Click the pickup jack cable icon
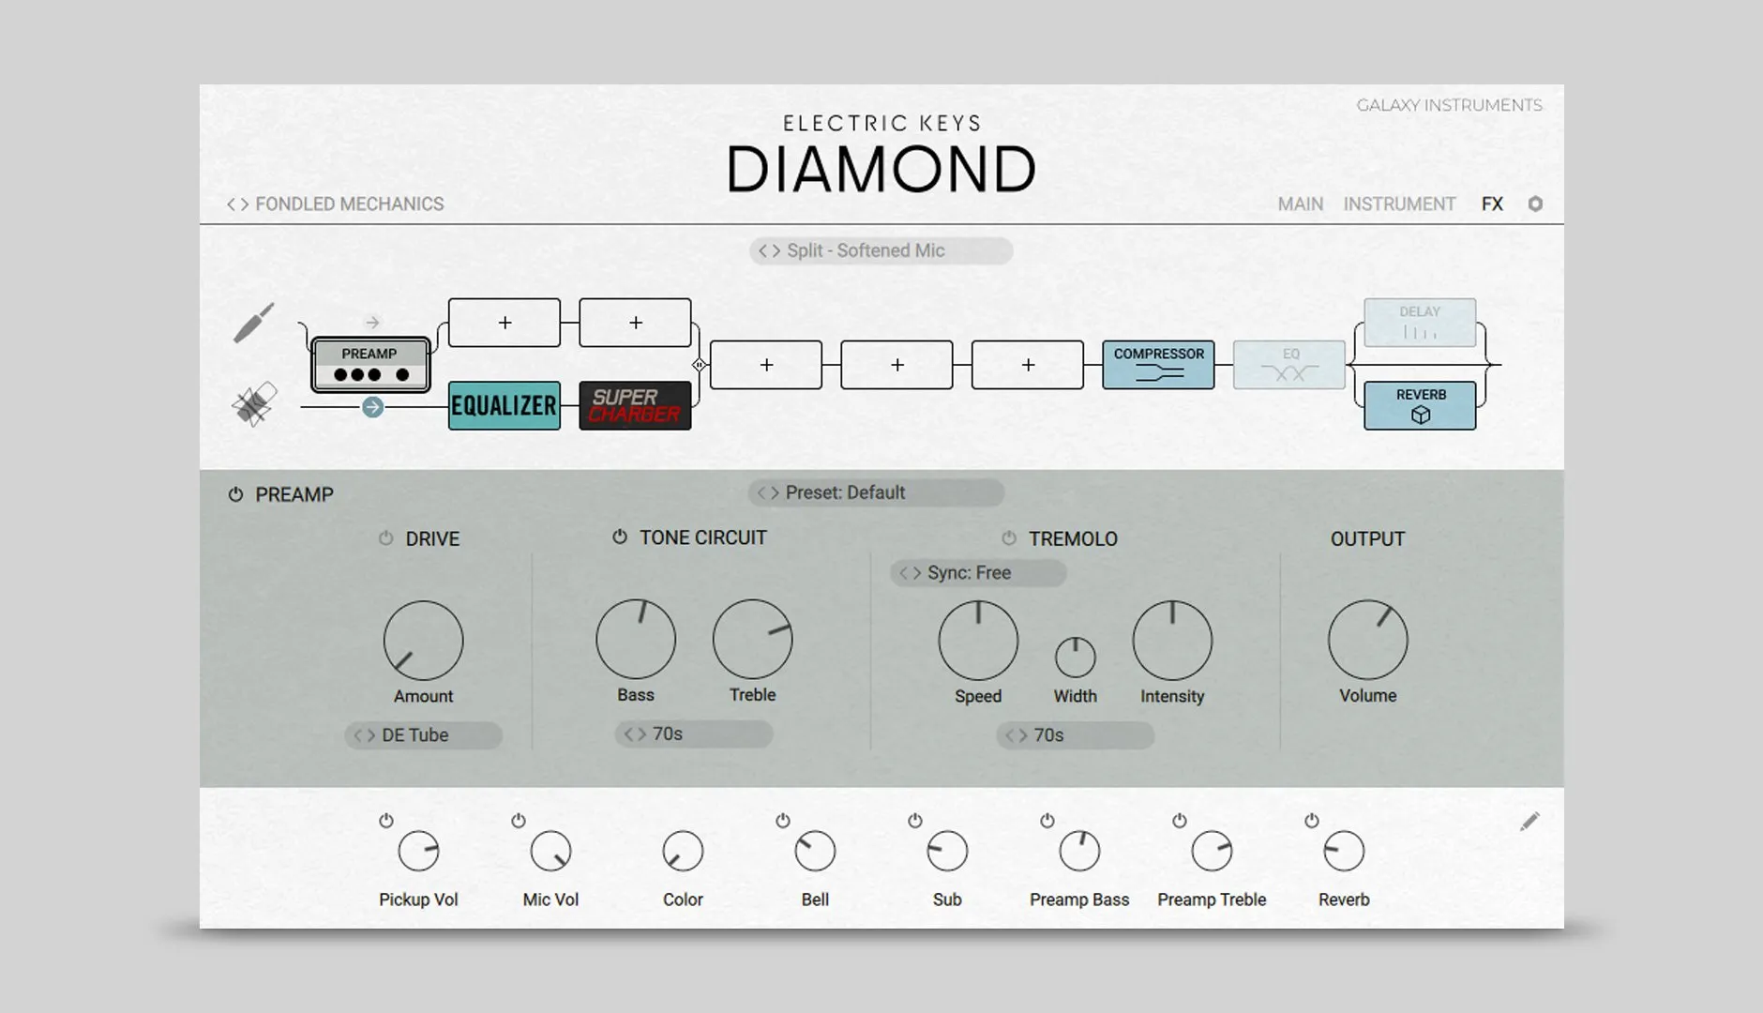The height and width of the screenshot is (1013, 1763). 253,323
